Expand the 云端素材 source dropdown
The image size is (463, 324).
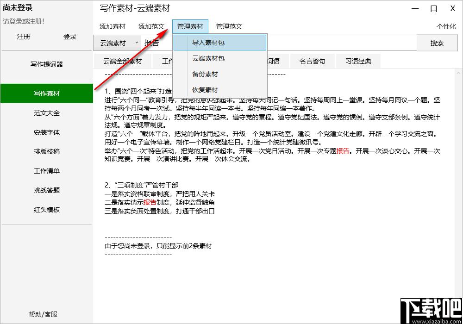coord(117,43)
